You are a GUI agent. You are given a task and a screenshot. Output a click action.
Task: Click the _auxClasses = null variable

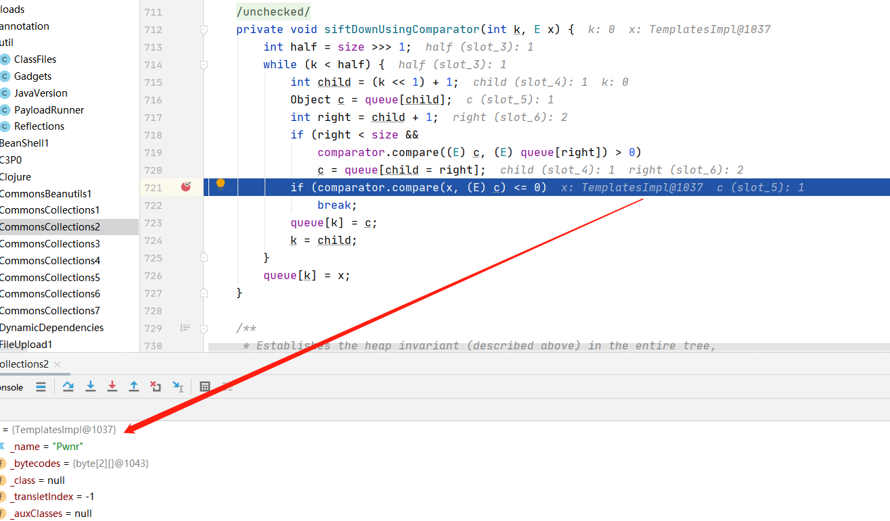51,514
